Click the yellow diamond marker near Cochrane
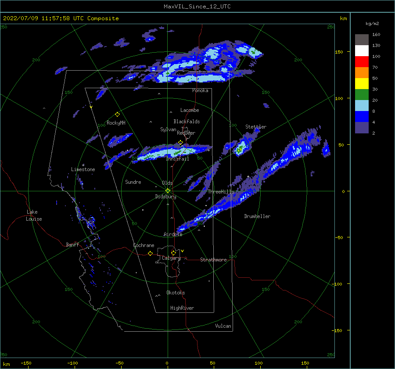395x369 pixels. [150, 254]
